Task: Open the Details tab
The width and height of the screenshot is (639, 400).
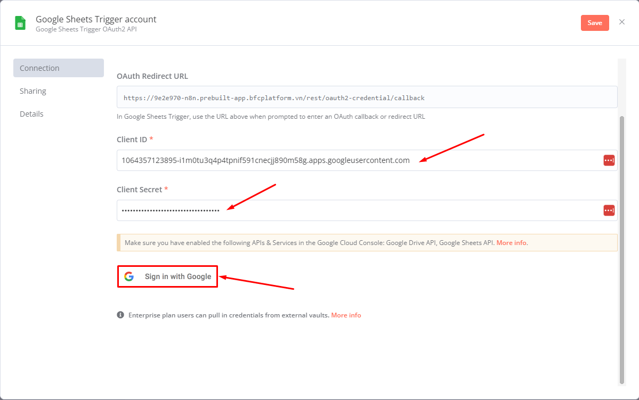Action: pos(31,114)
